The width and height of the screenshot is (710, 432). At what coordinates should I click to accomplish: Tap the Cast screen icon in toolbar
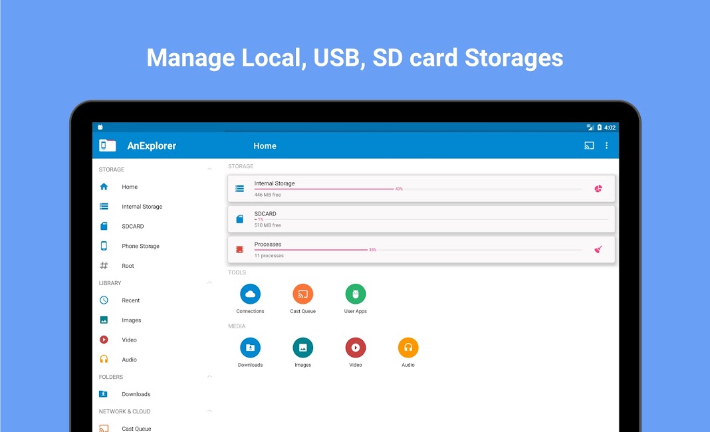tap(588, 146)
